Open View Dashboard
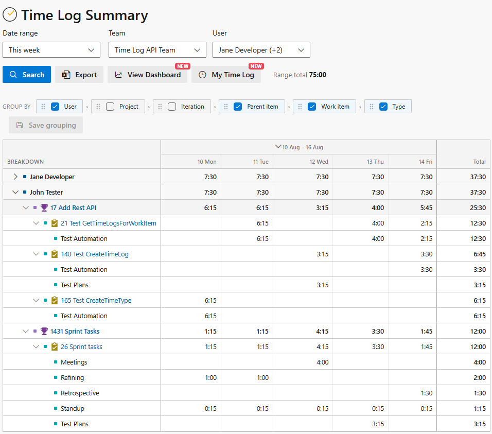The height and width of the screenshot is (434, 492). [148, 75]
